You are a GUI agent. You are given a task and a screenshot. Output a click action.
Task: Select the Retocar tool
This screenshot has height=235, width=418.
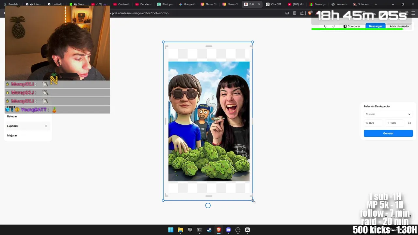coord(12,117)
